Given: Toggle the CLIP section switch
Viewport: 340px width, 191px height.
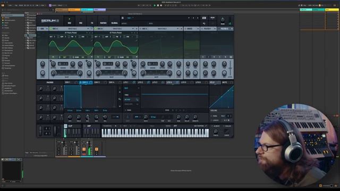Looking at the screenshot, I should tap(65, 126).
